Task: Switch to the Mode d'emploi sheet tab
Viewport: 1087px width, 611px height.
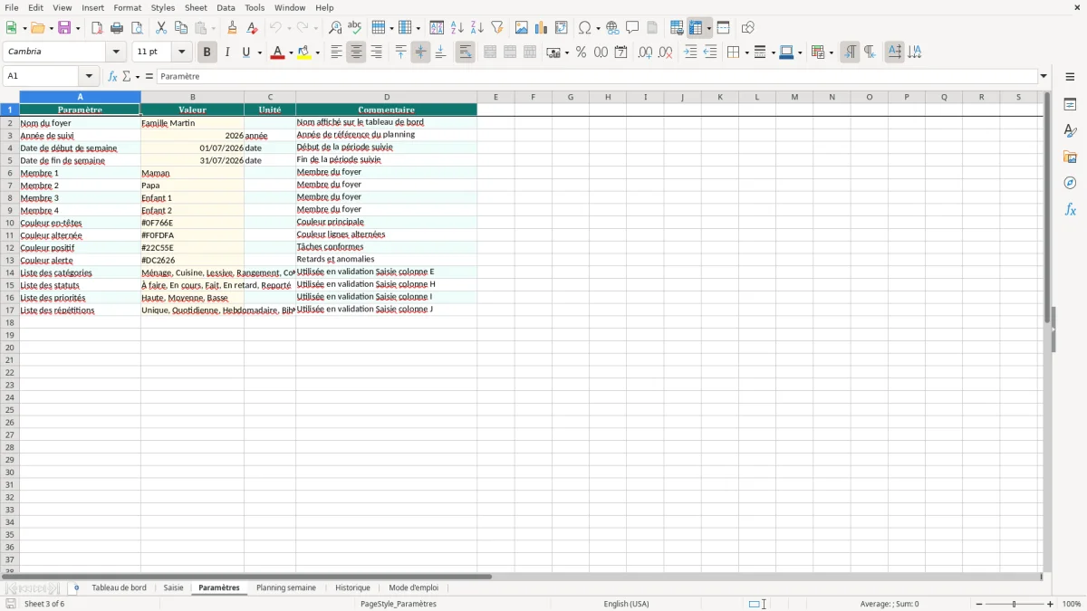Action: [413, 588]
